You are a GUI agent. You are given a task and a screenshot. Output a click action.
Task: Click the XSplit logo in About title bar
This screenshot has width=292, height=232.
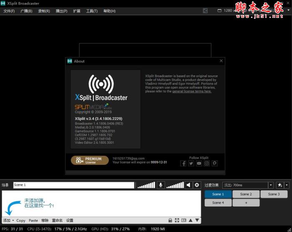tap(70, 61)
